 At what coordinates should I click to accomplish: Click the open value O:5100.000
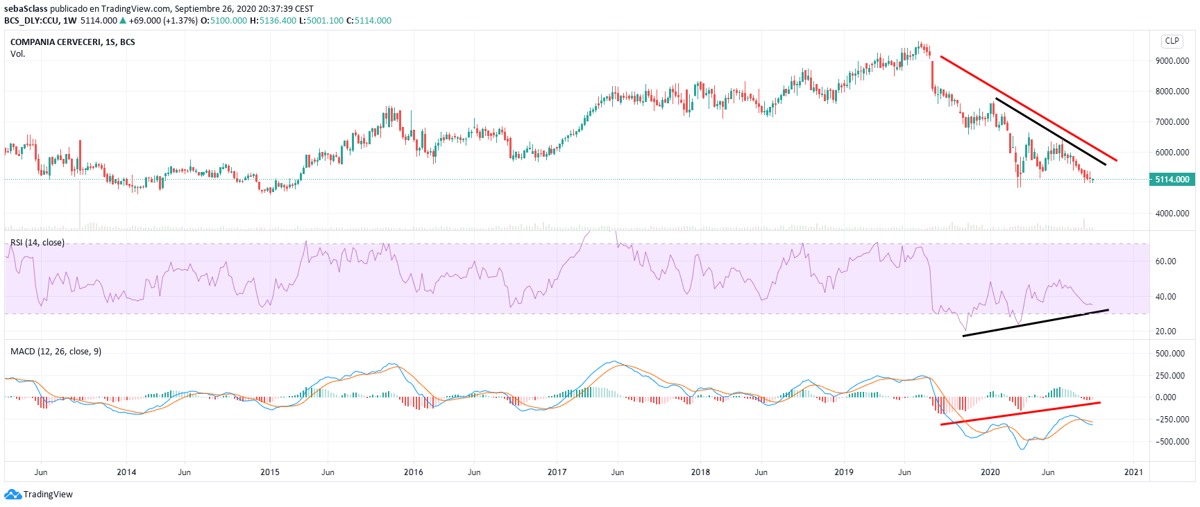pos(223,21)
